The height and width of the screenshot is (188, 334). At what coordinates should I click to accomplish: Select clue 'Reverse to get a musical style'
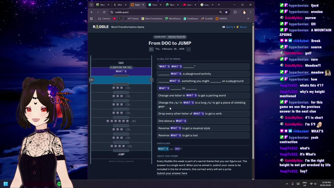203,128
